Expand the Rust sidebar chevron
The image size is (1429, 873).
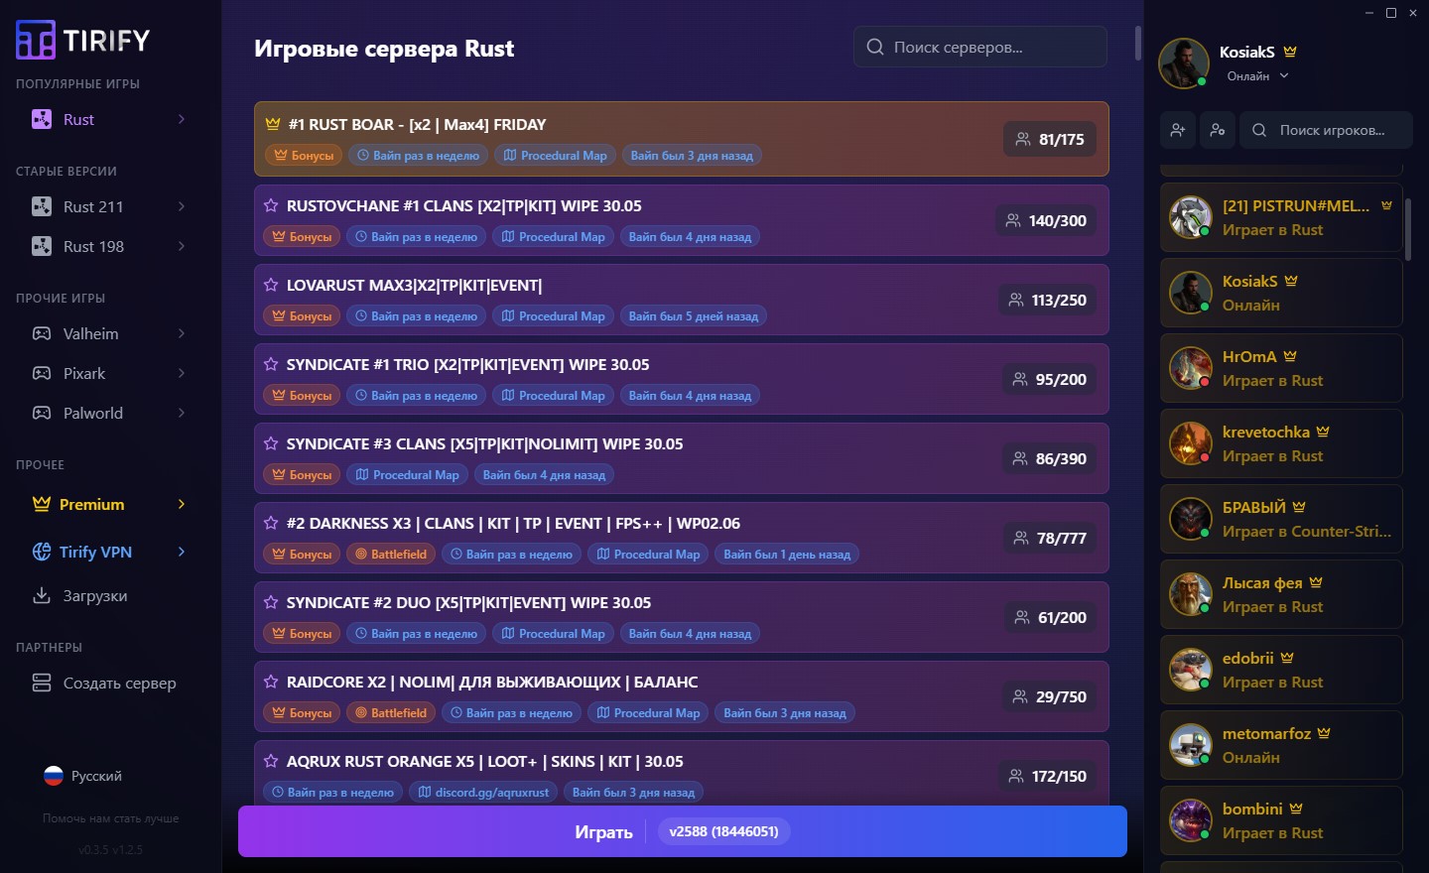[x=182, y=119]
